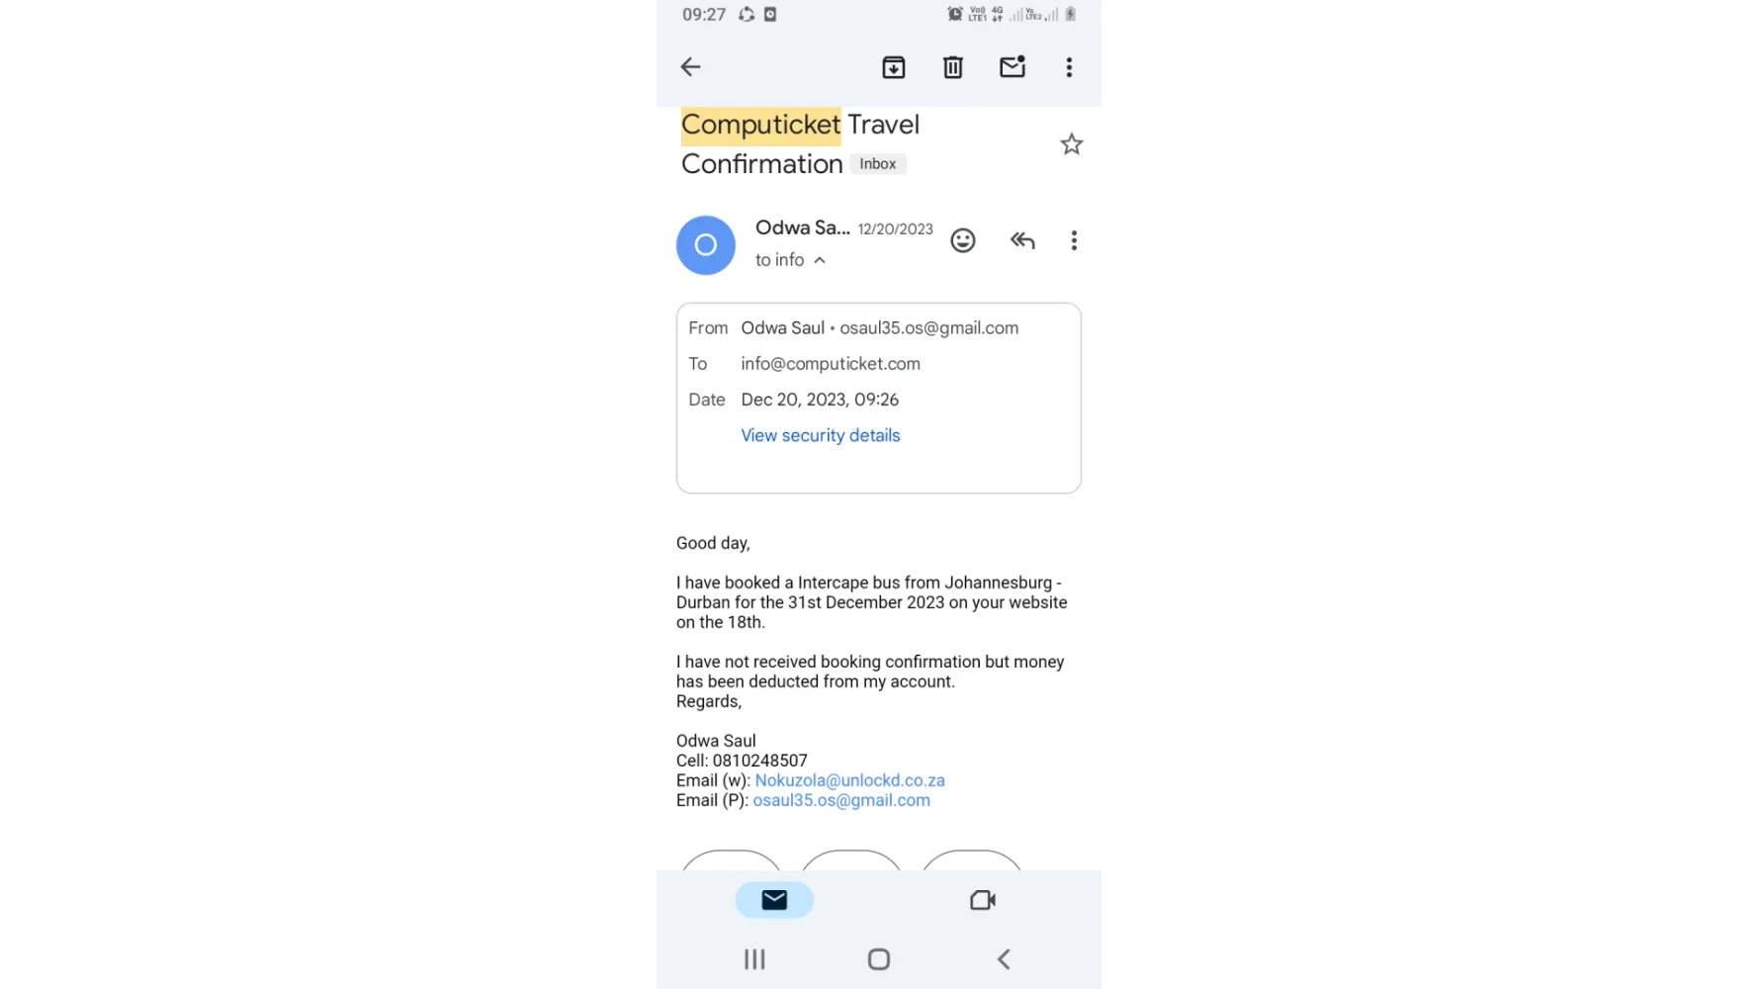1758x989 pixels.
Task: Star the Computicket Travel Confirmation email
Action: point(1072,144)
